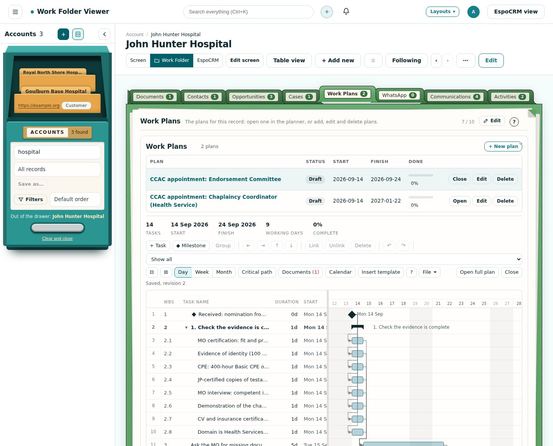
Task: Switch Gantt scale to Month
Action: point(224,272)
